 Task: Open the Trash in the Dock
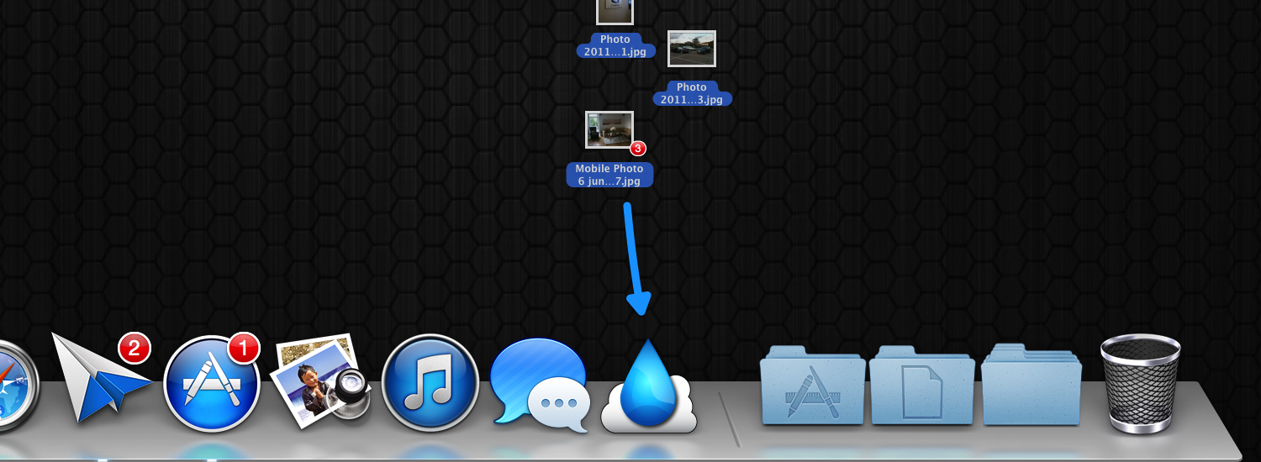coord(1140,383)
